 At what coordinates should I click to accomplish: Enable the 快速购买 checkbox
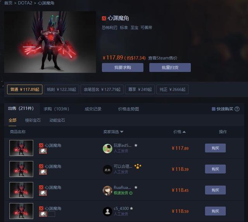pyautogui.click(x=214, y=109)
